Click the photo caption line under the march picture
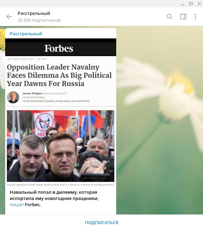The height and width of the screenshot is (229, 203). click(60, 185)
